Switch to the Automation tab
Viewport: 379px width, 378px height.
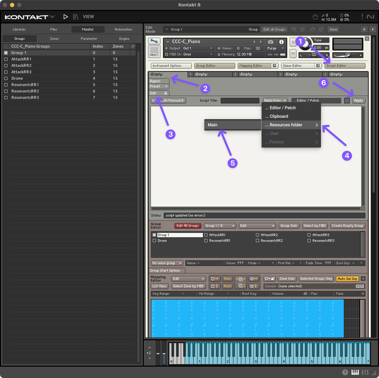pyautogui.click(x=123, y=30)
